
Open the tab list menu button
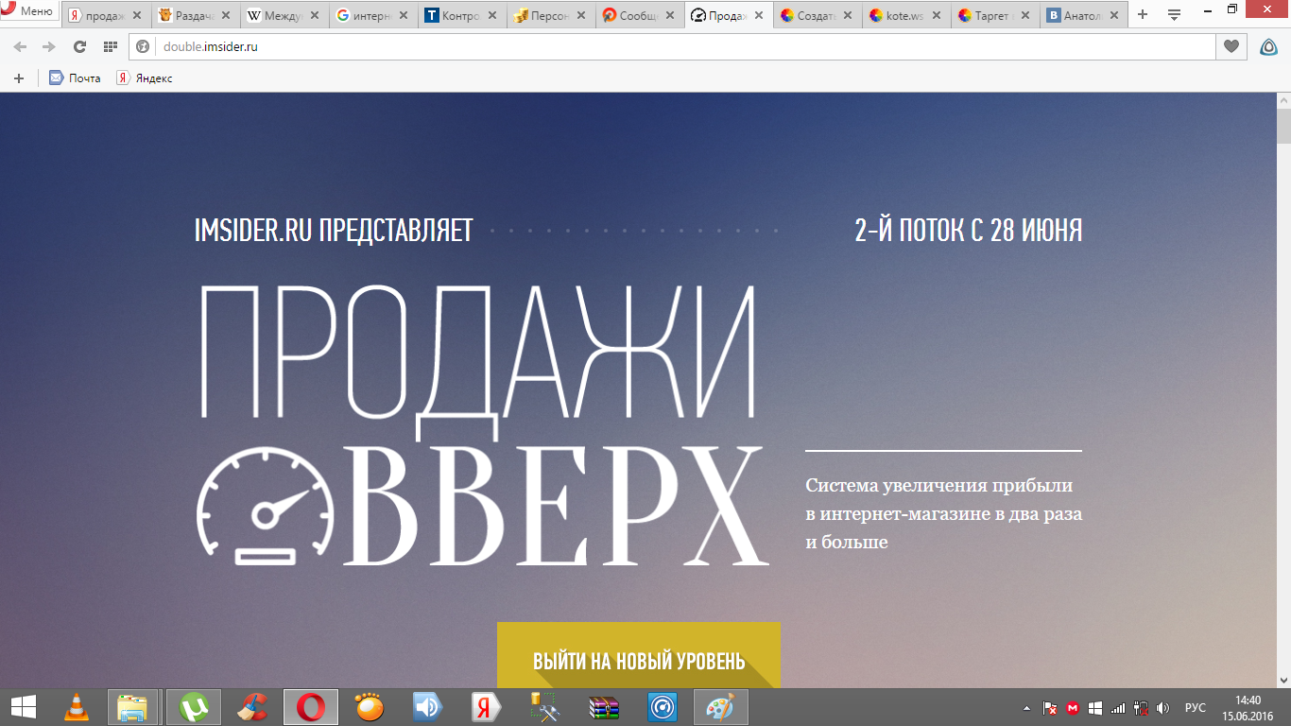1174,15
